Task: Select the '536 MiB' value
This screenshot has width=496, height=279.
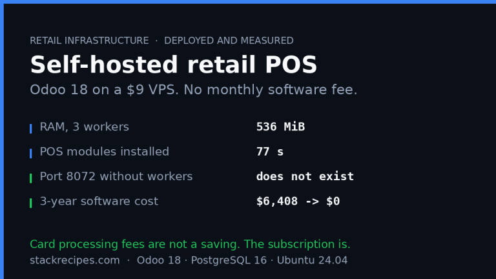Action: (280, 127)
